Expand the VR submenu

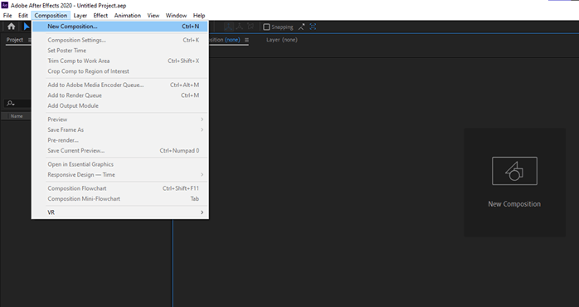pos(120,212)
